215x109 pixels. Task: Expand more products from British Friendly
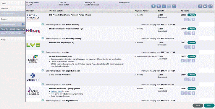(x=43, y=24)
